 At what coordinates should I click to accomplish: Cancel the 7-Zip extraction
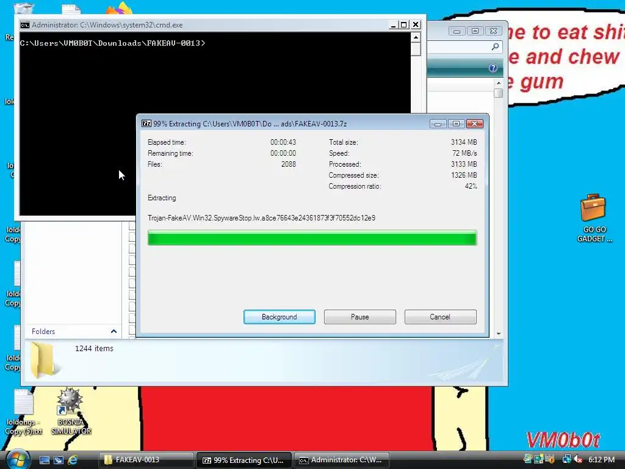440,317
